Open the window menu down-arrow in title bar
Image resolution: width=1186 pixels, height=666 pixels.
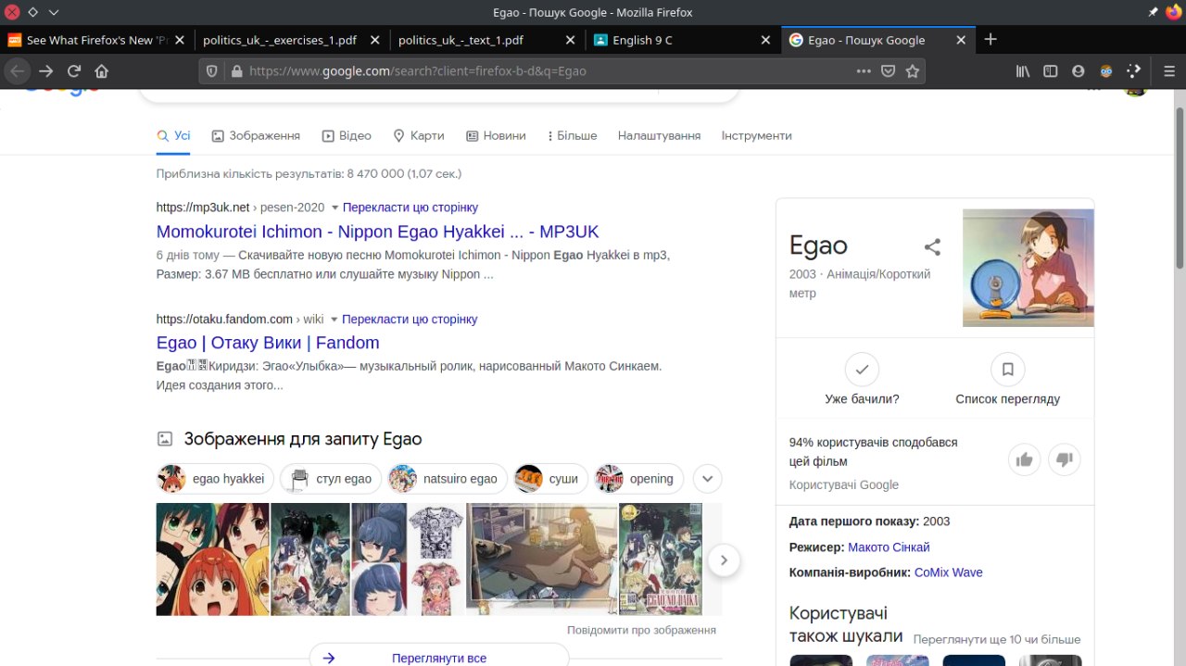[x=54, y=12]
